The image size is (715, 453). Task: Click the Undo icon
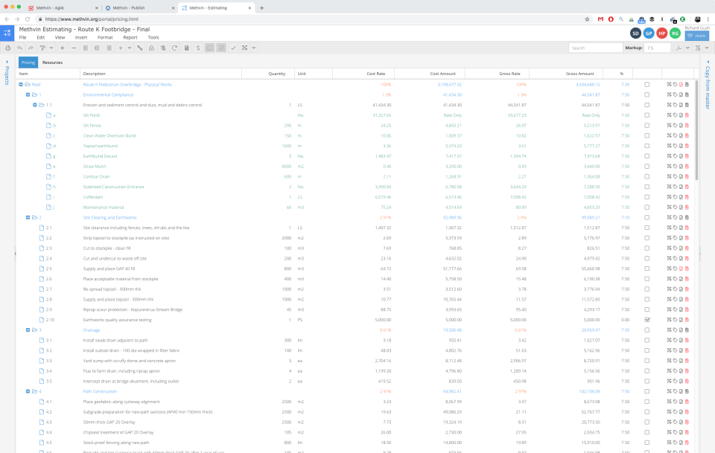coord(19,48)
